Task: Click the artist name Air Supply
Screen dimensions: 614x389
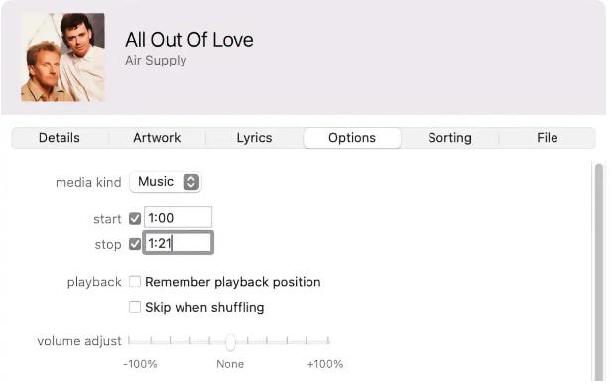Action: coord(156,61)
